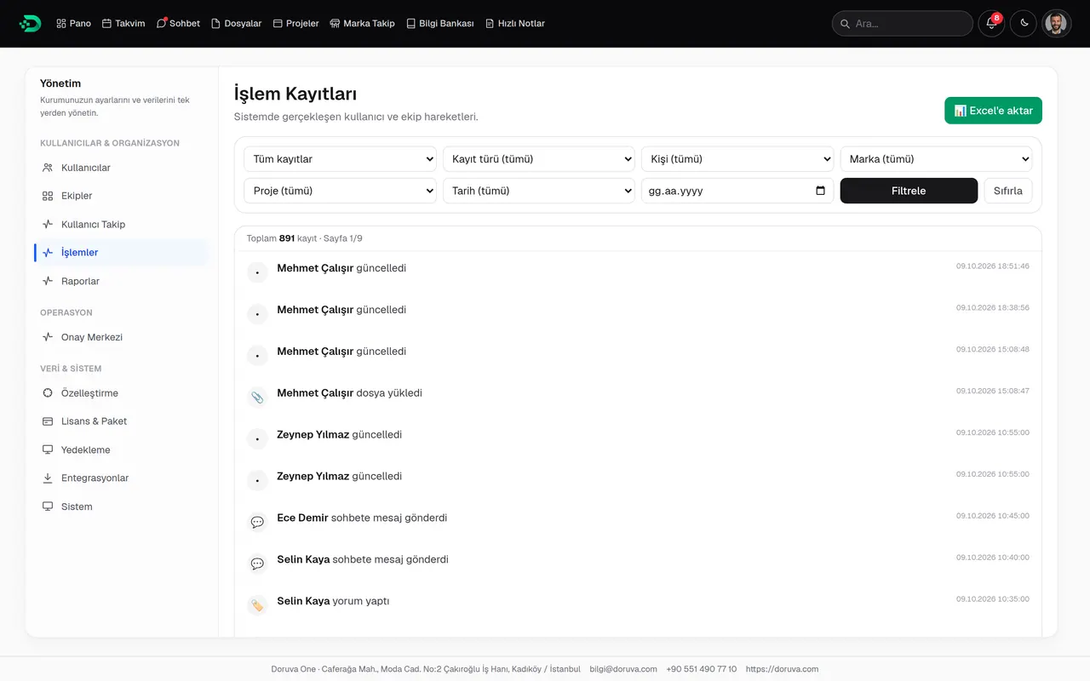Click the Doruva logo icon
Screen dimensions: 1090x681
[30, 23]
